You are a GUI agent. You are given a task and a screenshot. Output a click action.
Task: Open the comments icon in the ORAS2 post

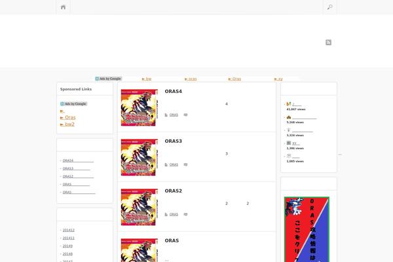point(185,214)
